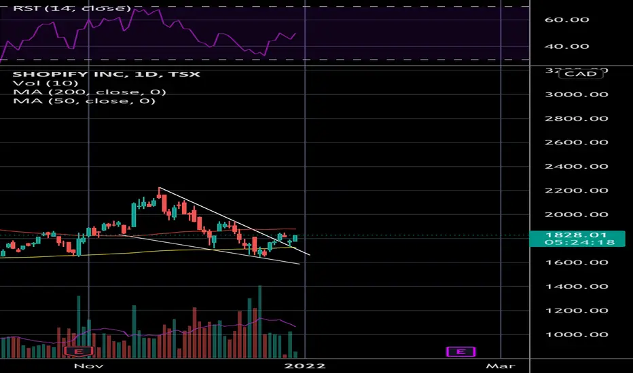633x373 pixels.
Task: Click the 2022 date label on time axis
Action: [305, 366]
